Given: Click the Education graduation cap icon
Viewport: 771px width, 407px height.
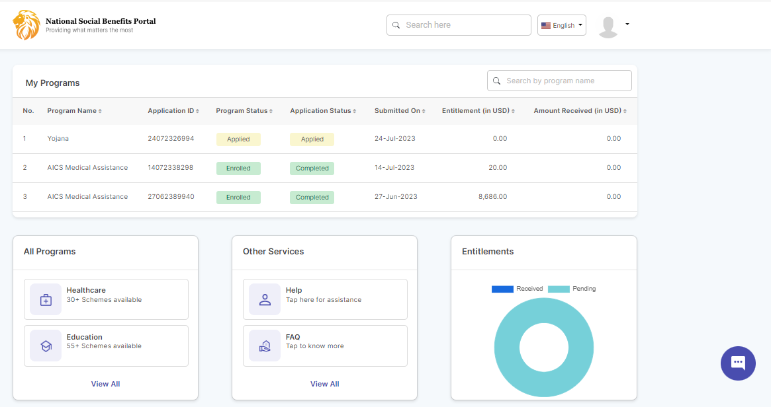Looking at the screenshot, I should tap(46, 346).
